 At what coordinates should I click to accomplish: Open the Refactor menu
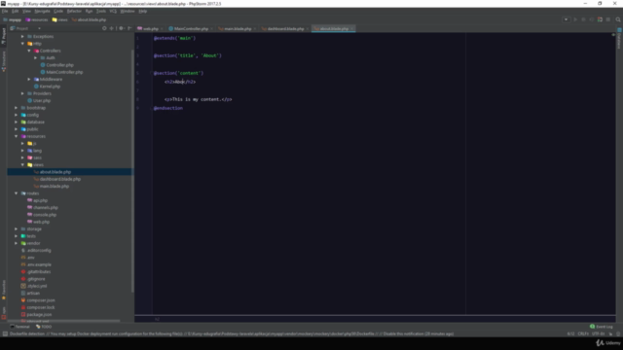[x=74, y=11]
